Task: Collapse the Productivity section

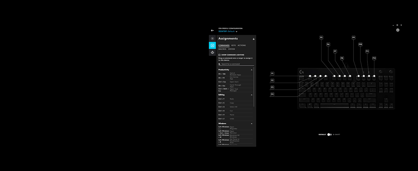Action: [252, 70]
